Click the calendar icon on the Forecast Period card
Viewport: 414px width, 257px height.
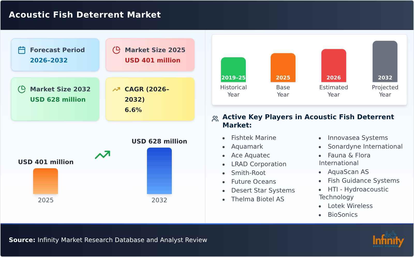pos(22,50)
